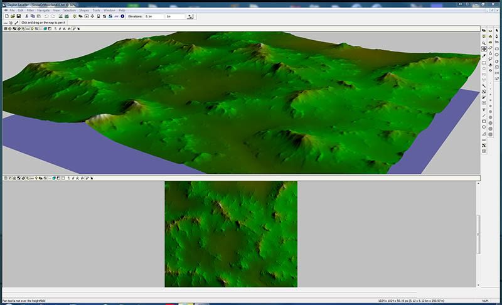The height and width of the screenshot is (305, 502).
Task: Save the terrain with the floppy disk icon
Action: 19,16
